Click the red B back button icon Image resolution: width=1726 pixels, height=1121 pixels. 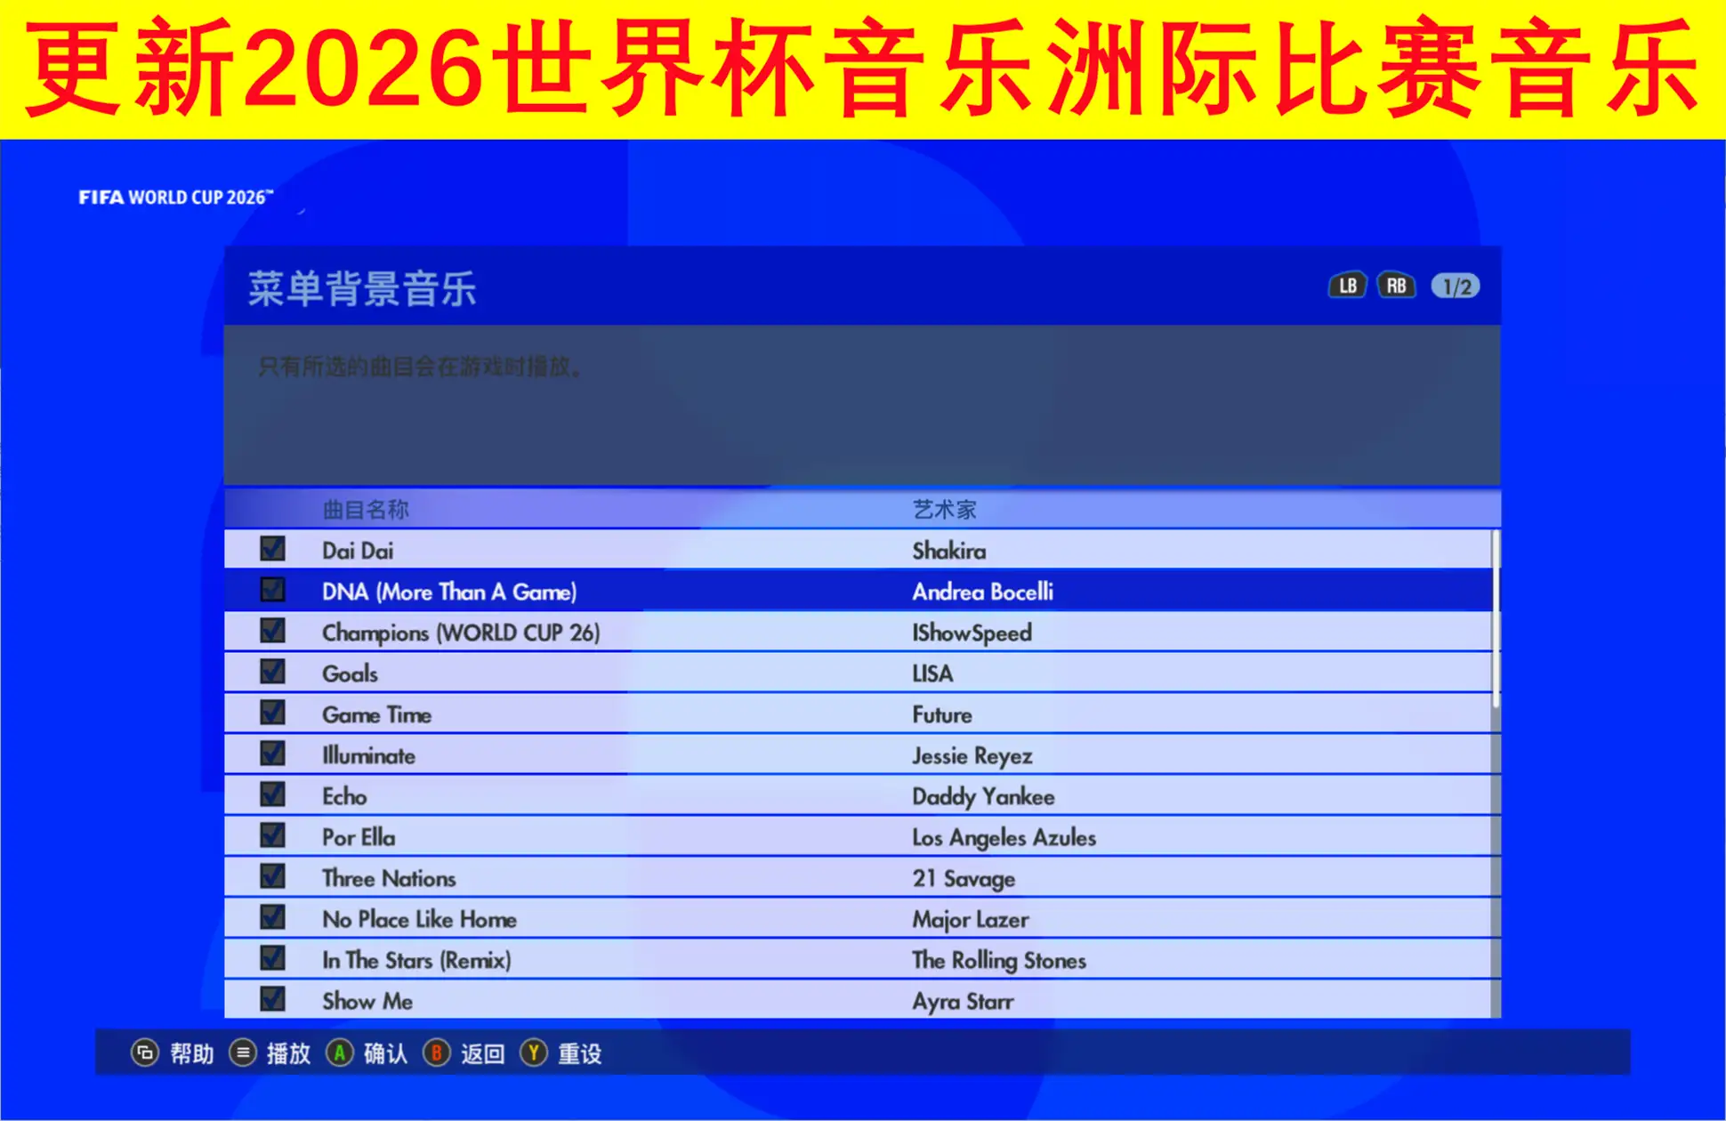[436, 1053]
